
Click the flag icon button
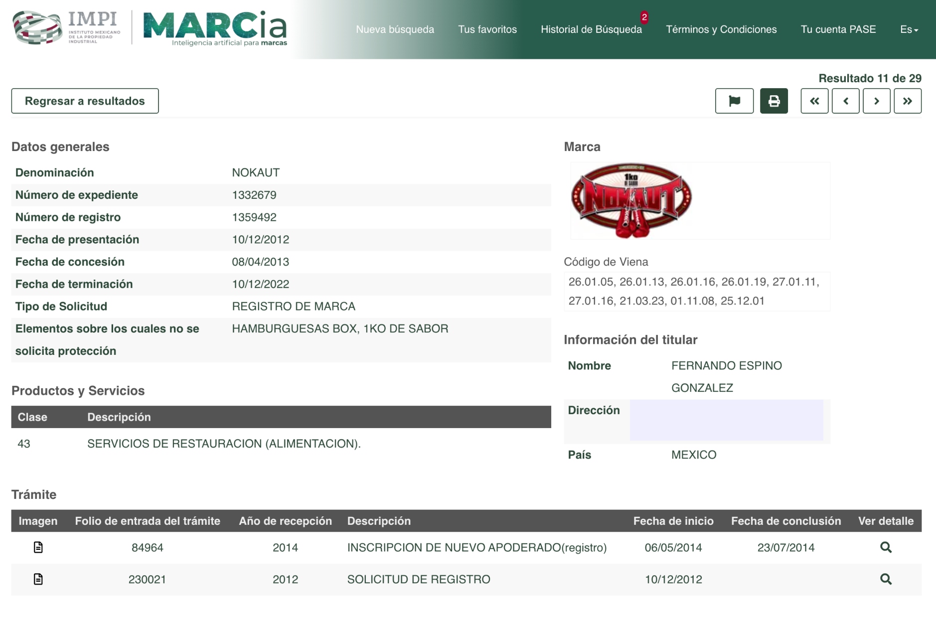coord(734,101)
